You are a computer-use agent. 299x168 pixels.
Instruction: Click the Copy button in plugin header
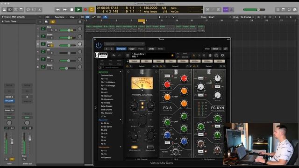[132, 49]
